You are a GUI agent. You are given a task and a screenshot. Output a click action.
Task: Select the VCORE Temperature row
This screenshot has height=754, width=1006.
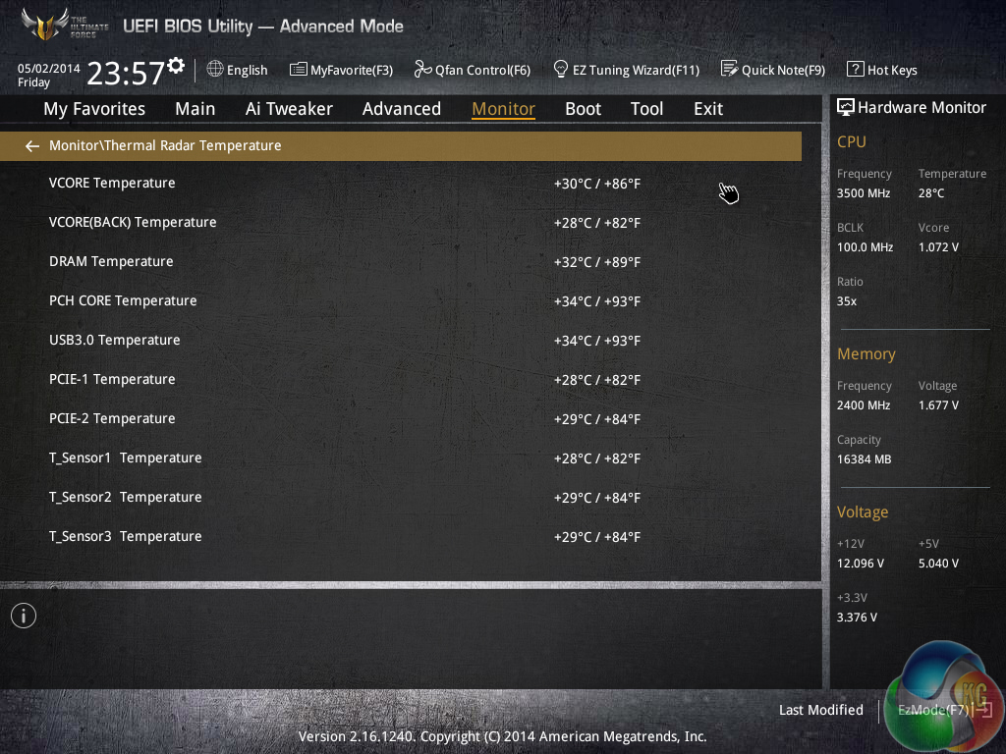(x=401, y=184)
